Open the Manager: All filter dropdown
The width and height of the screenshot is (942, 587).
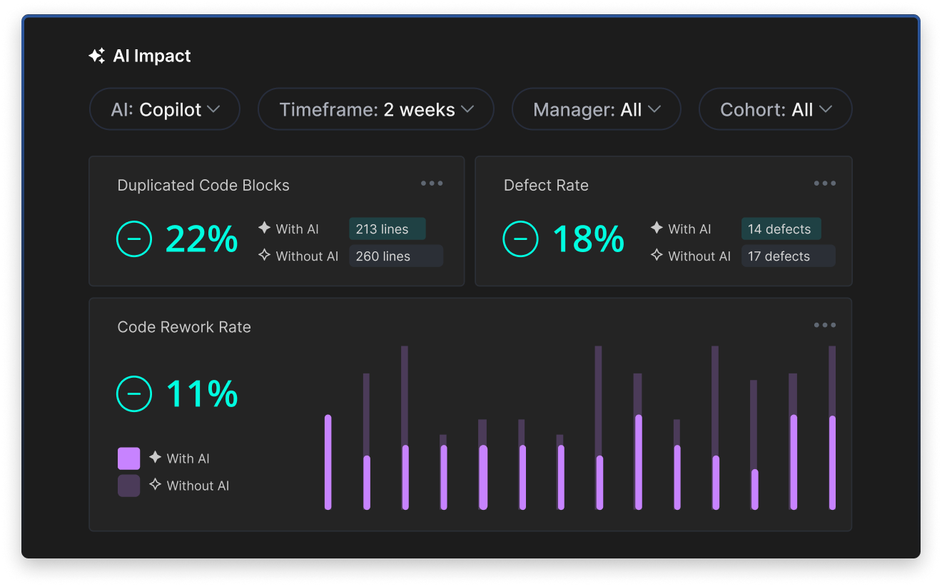[597, 110]
